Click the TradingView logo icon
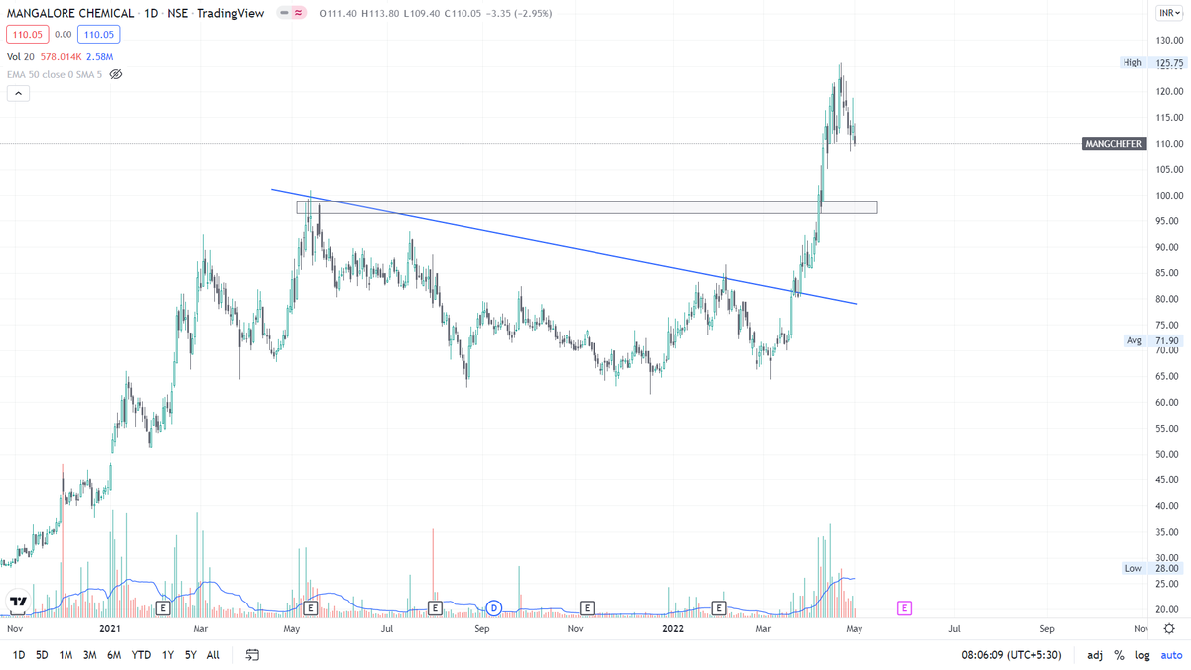The width and height of the screenshot is (1191, 670). pyautogui.click(x=17, y=602)
